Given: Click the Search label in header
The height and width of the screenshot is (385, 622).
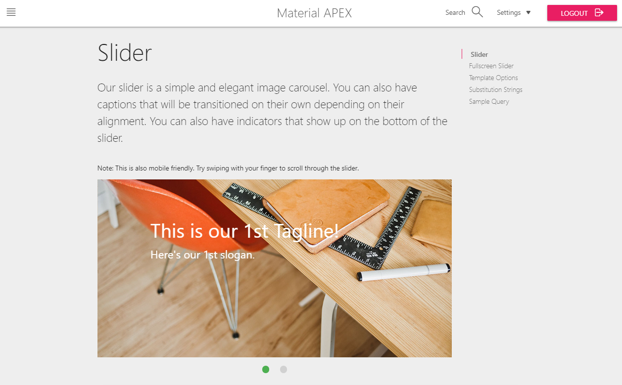Looking at the screenshot, I should [x=455, y=13].
